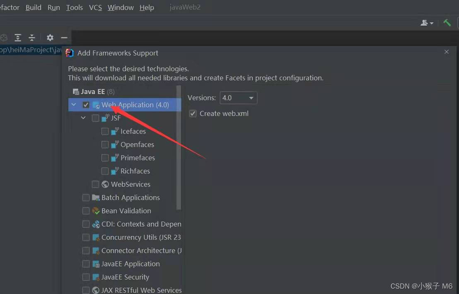Collapse the JSF tree node
The image size is (459, 294).
point(83,118)
